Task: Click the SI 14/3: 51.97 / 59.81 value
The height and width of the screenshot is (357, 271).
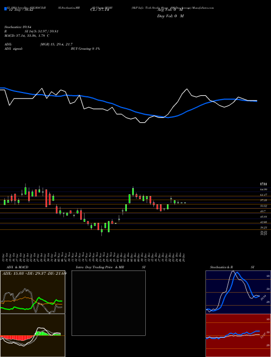Action: coord(42,31)
